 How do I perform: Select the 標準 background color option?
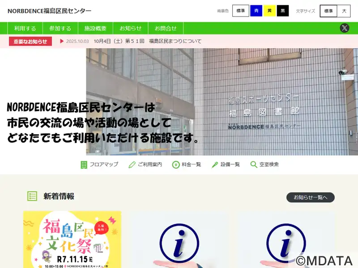point(241,11)
